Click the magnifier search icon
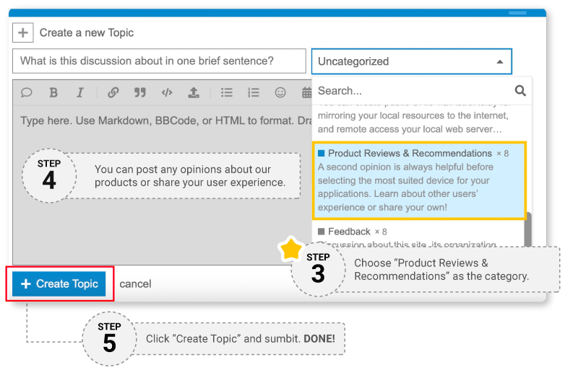Viewport: 578px width, 373px height. pos(520,90)
